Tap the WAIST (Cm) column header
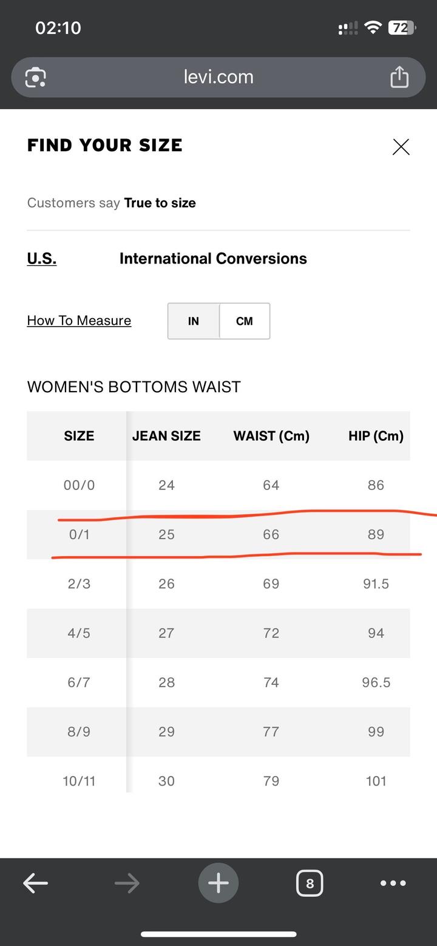The width and height of the screenshot is (437, 946). click(x=271, y=436)
